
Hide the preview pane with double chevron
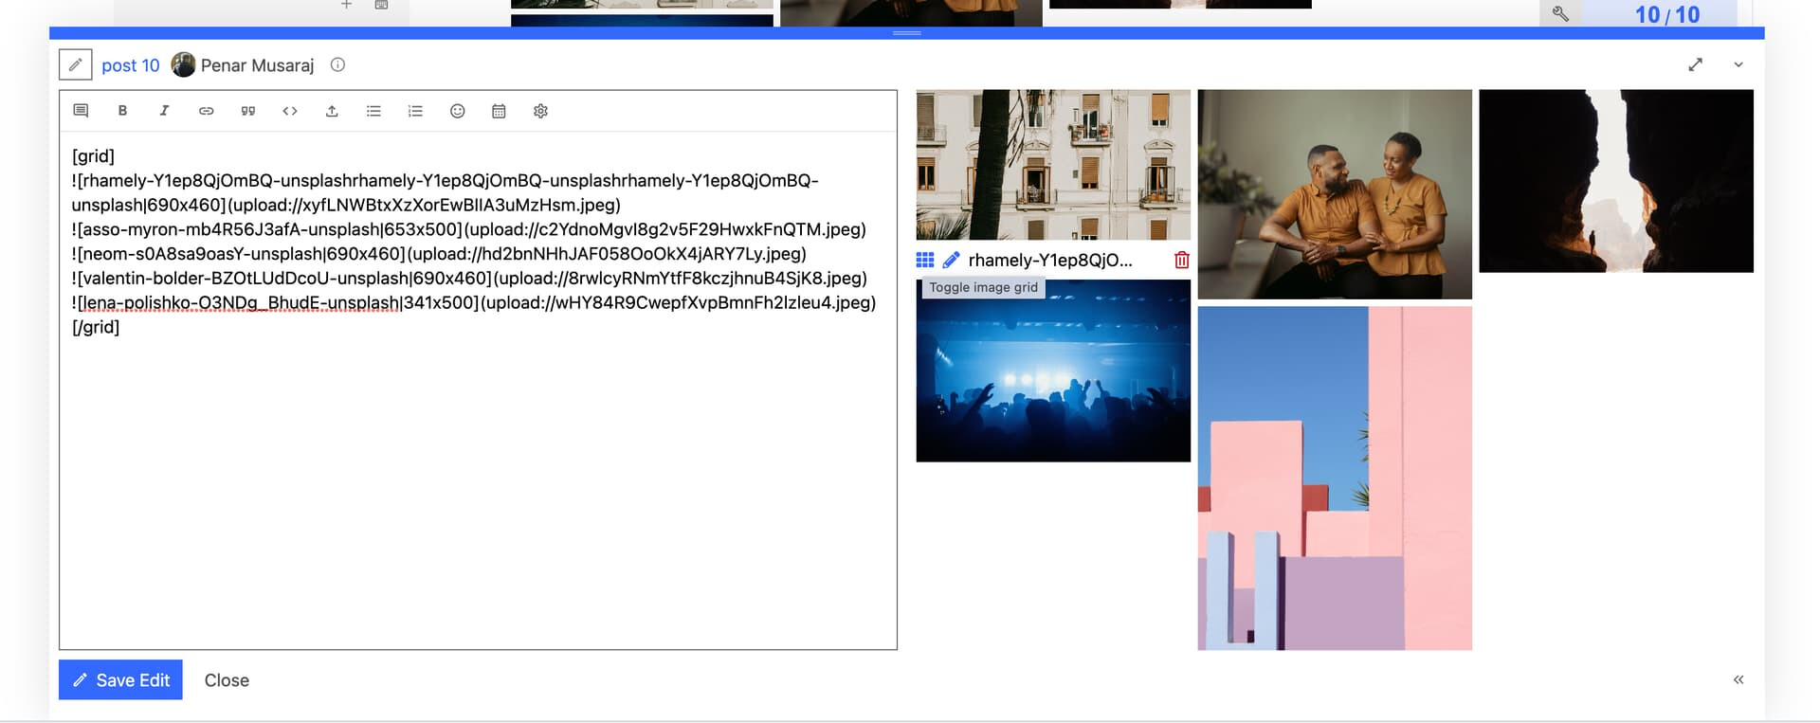click(1738, 679)
